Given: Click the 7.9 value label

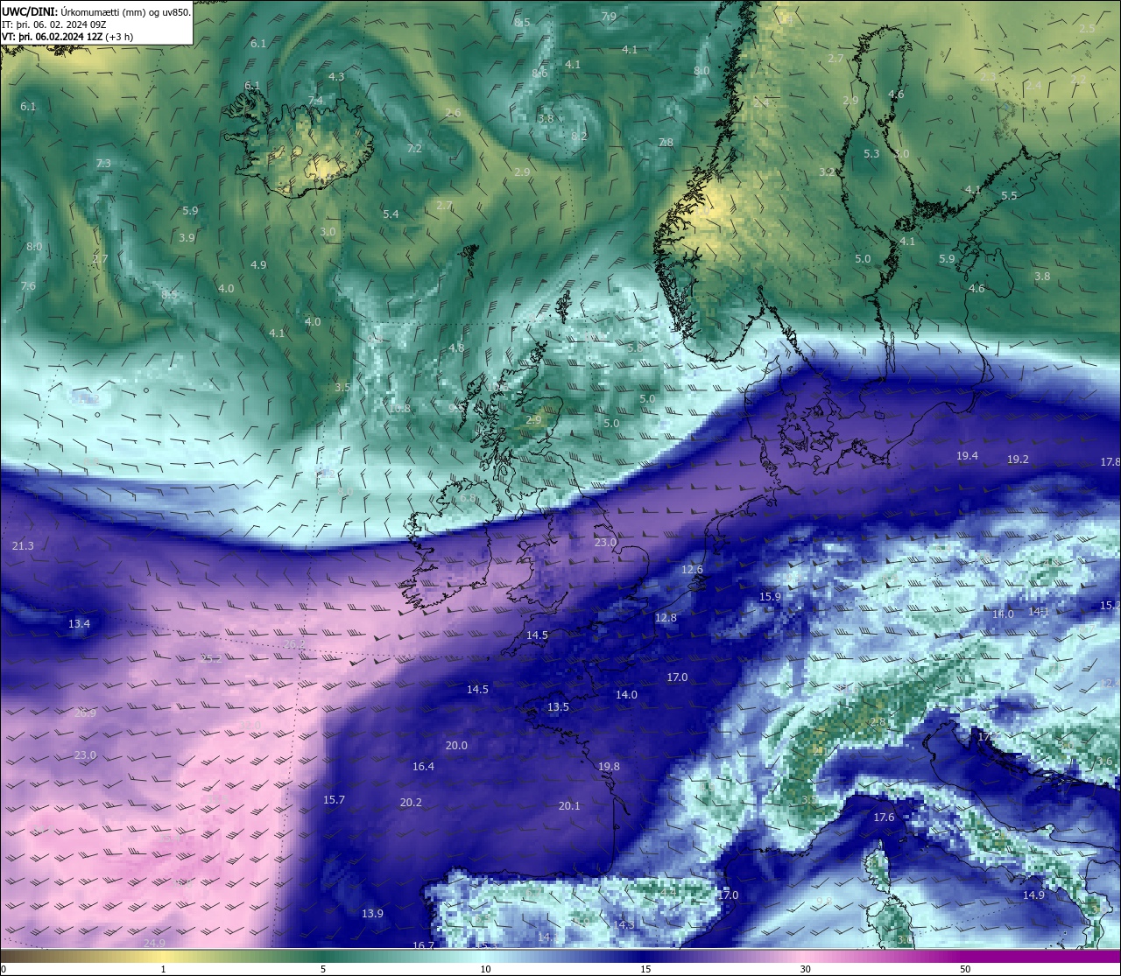Looking at the screenshot, I should coord(609,17).
